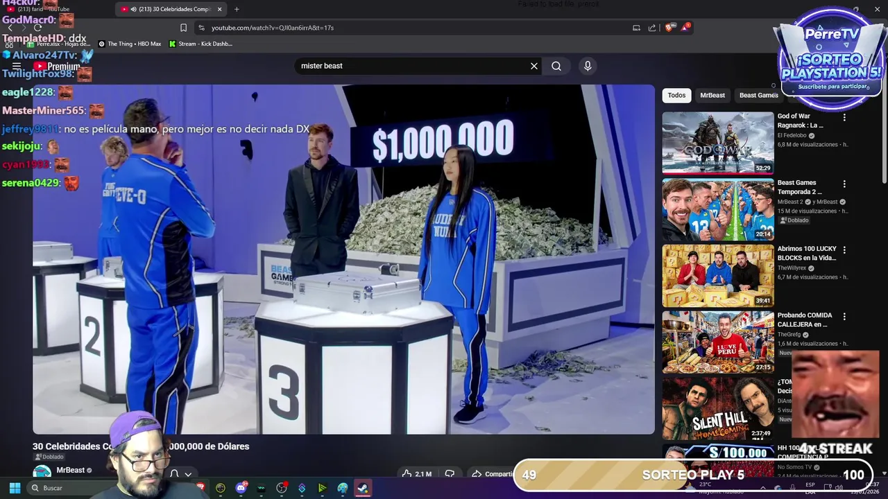Open the 100 LUCKY BLOCKS video thumbnail
Viewport: 888px width, 499px height.
click(718, 275)
